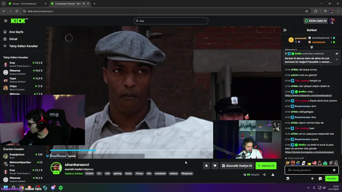This screenshot has width=342, height=192.
Task: Open the hamburger menu beside the Kick logo
Action: point(6,21)
